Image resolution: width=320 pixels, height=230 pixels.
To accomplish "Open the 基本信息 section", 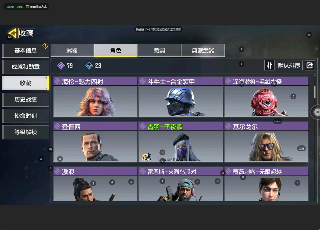I will [26, 51].
